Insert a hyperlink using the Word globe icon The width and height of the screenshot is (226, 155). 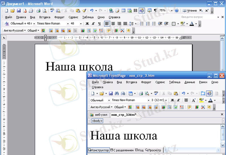coord(111,10)
